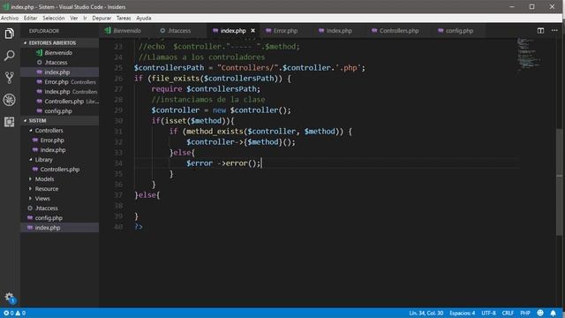Viewport: 565px width, 318px height.
Task: Open the Archivo menu
Action: pyautogui.click(x=10, y=18)
